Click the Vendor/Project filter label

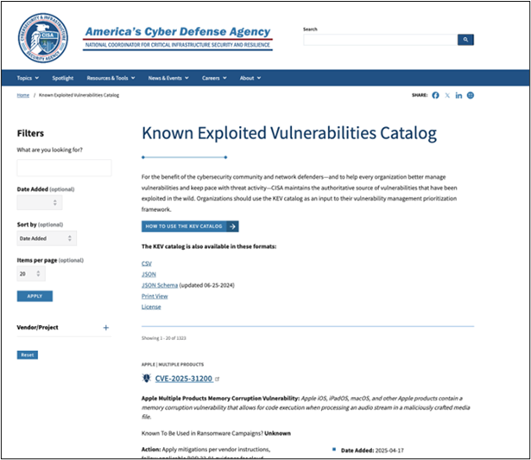38,328
